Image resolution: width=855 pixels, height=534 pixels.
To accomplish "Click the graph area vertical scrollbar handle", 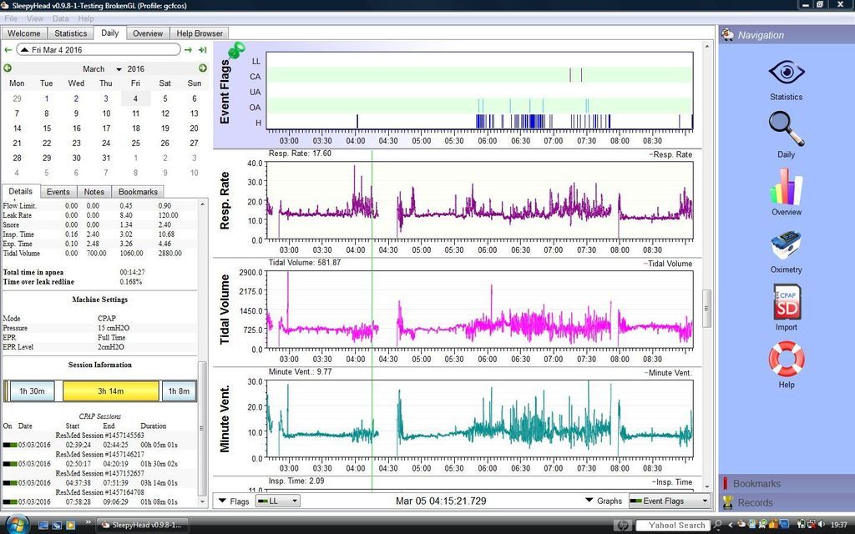I will 706,309.
